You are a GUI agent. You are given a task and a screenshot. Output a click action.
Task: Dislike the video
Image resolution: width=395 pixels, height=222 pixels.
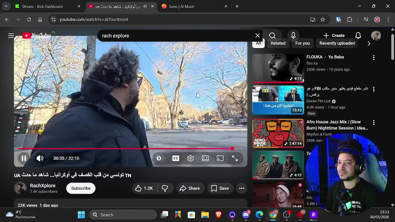165,188
